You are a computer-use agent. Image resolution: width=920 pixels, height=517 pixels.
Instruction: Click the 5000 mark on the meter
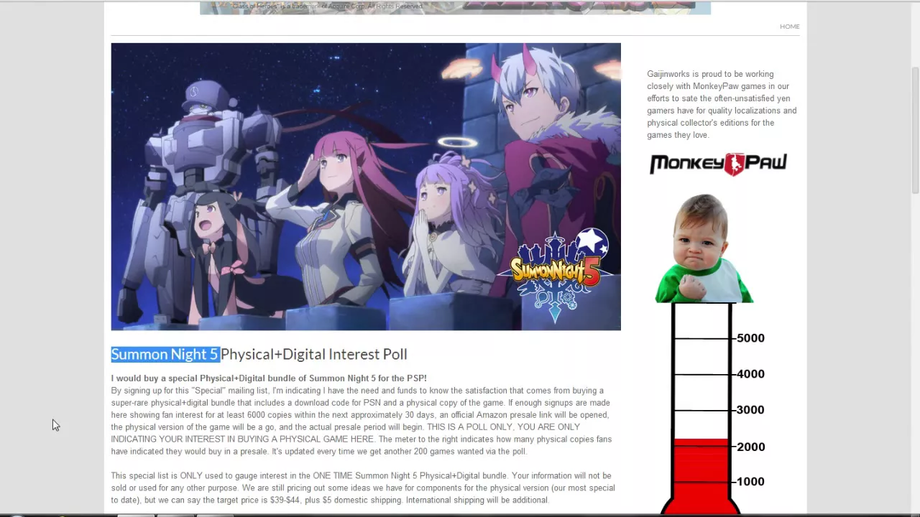(750, 338)
